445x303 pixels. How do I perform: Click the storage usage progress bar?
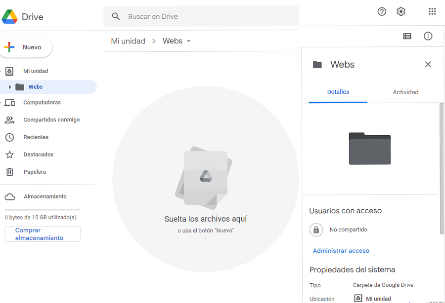(x=42, y=210)
